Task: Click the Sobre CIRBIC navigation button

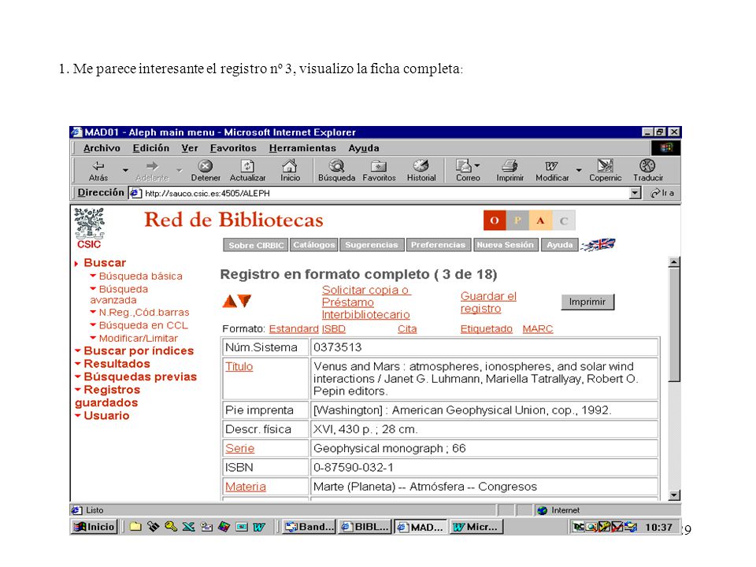Action: (255, 245)
